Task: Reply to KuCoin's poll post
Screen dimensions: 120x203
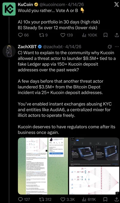Action: [x=23, y=35]
